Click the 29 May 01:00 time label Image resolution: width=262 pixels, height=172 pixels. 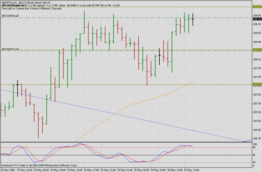point(25,170)
